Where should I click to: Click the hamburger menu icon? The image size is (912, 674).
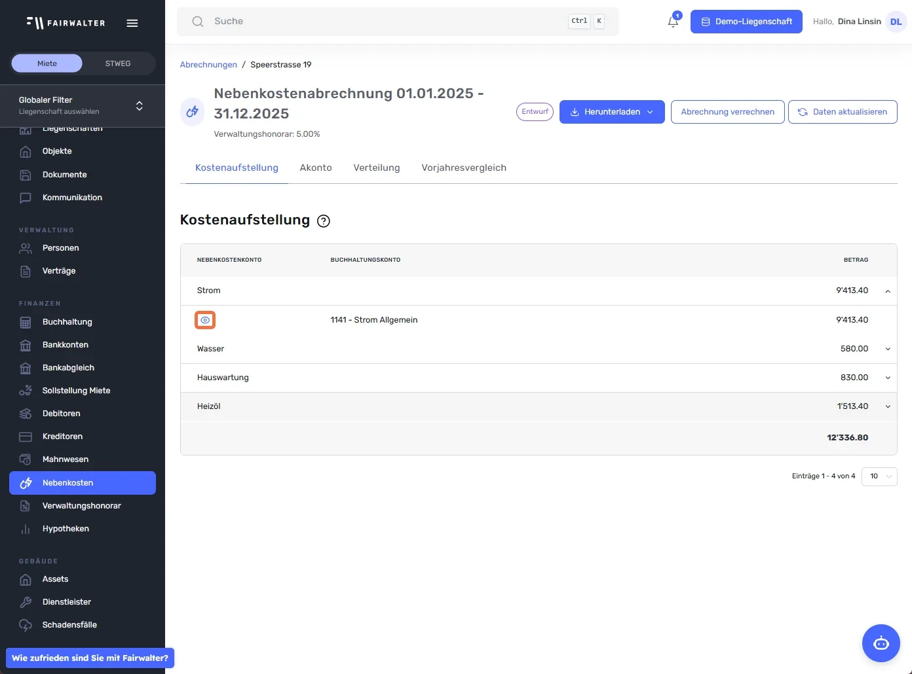[x=132, y=23]
